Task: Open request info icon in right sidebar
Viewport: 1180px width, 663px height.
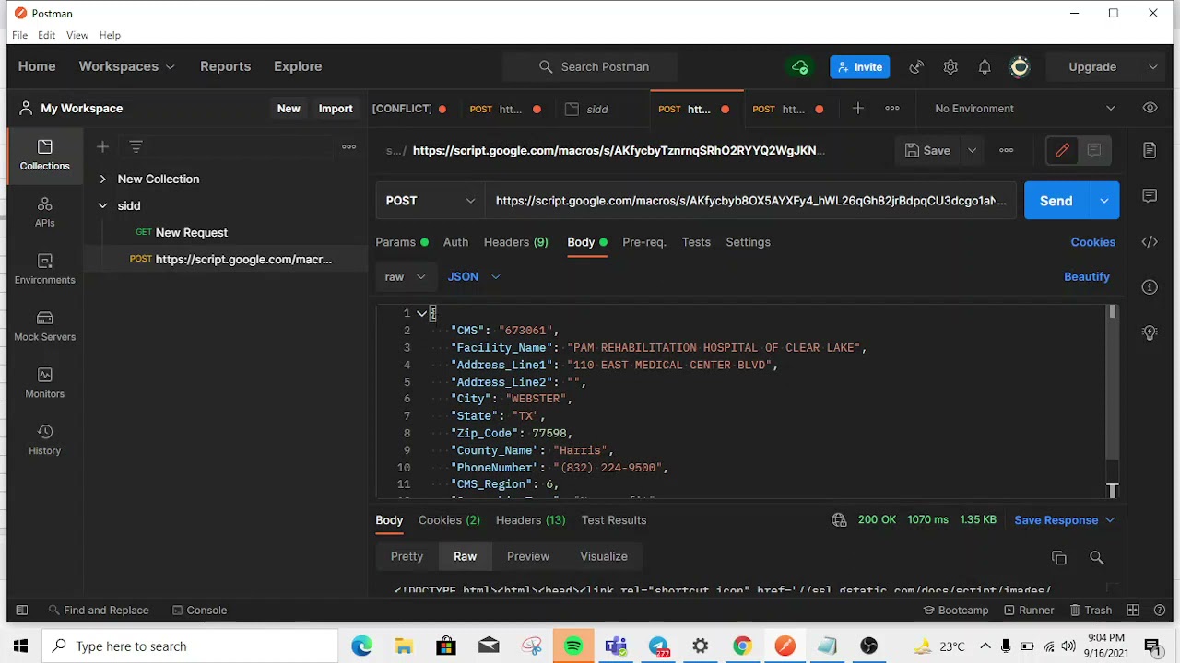Action: pos(1150,287)
